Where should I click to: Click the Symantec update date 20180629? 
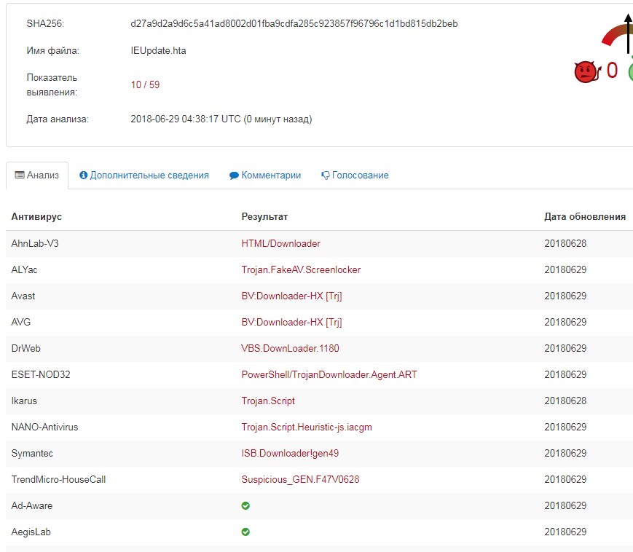565,453
